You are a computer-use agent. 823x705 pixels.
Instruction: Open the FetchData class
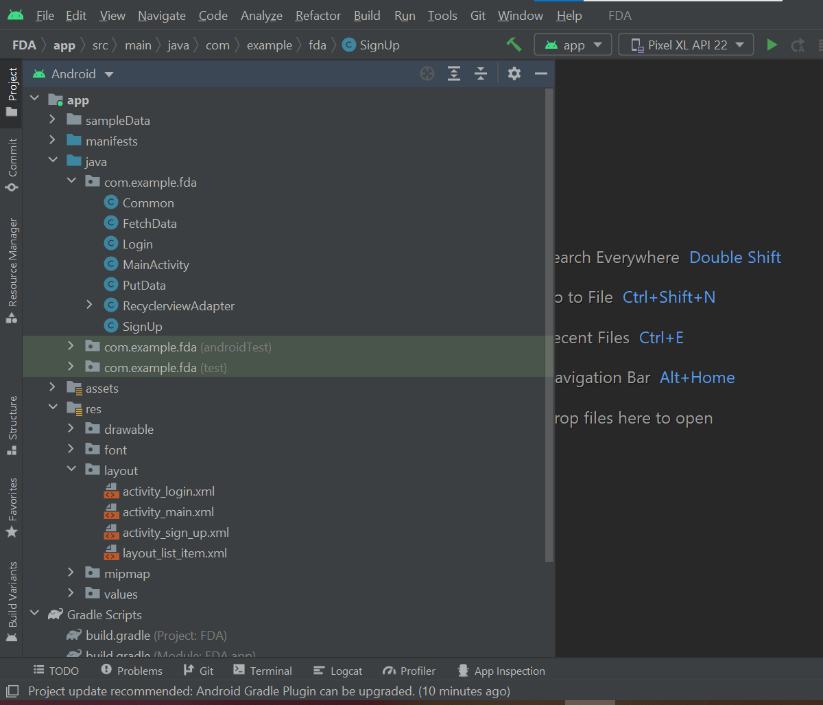(x=150, y=224)
